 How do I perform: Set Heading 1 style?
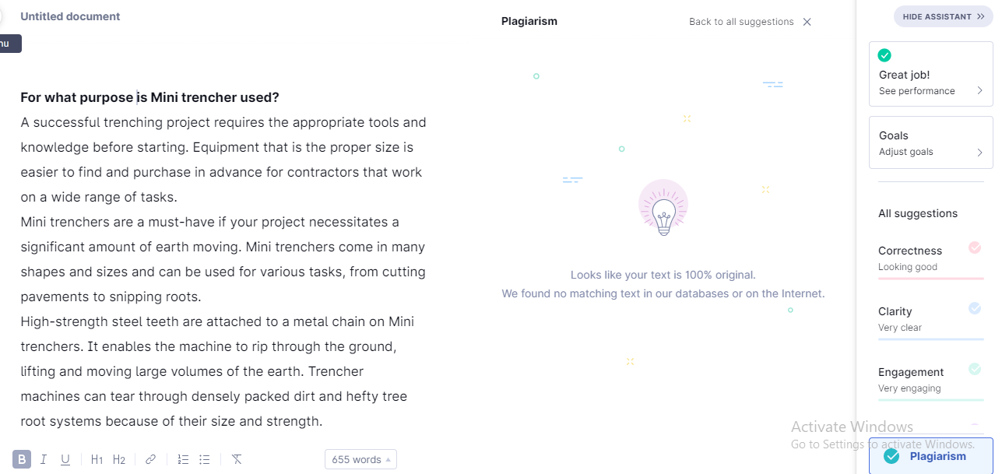coord(97,459)
